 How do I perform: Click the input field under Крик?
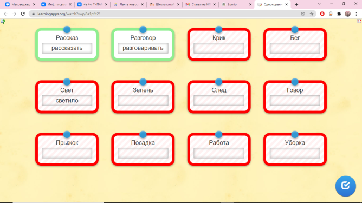click(219, 48)
